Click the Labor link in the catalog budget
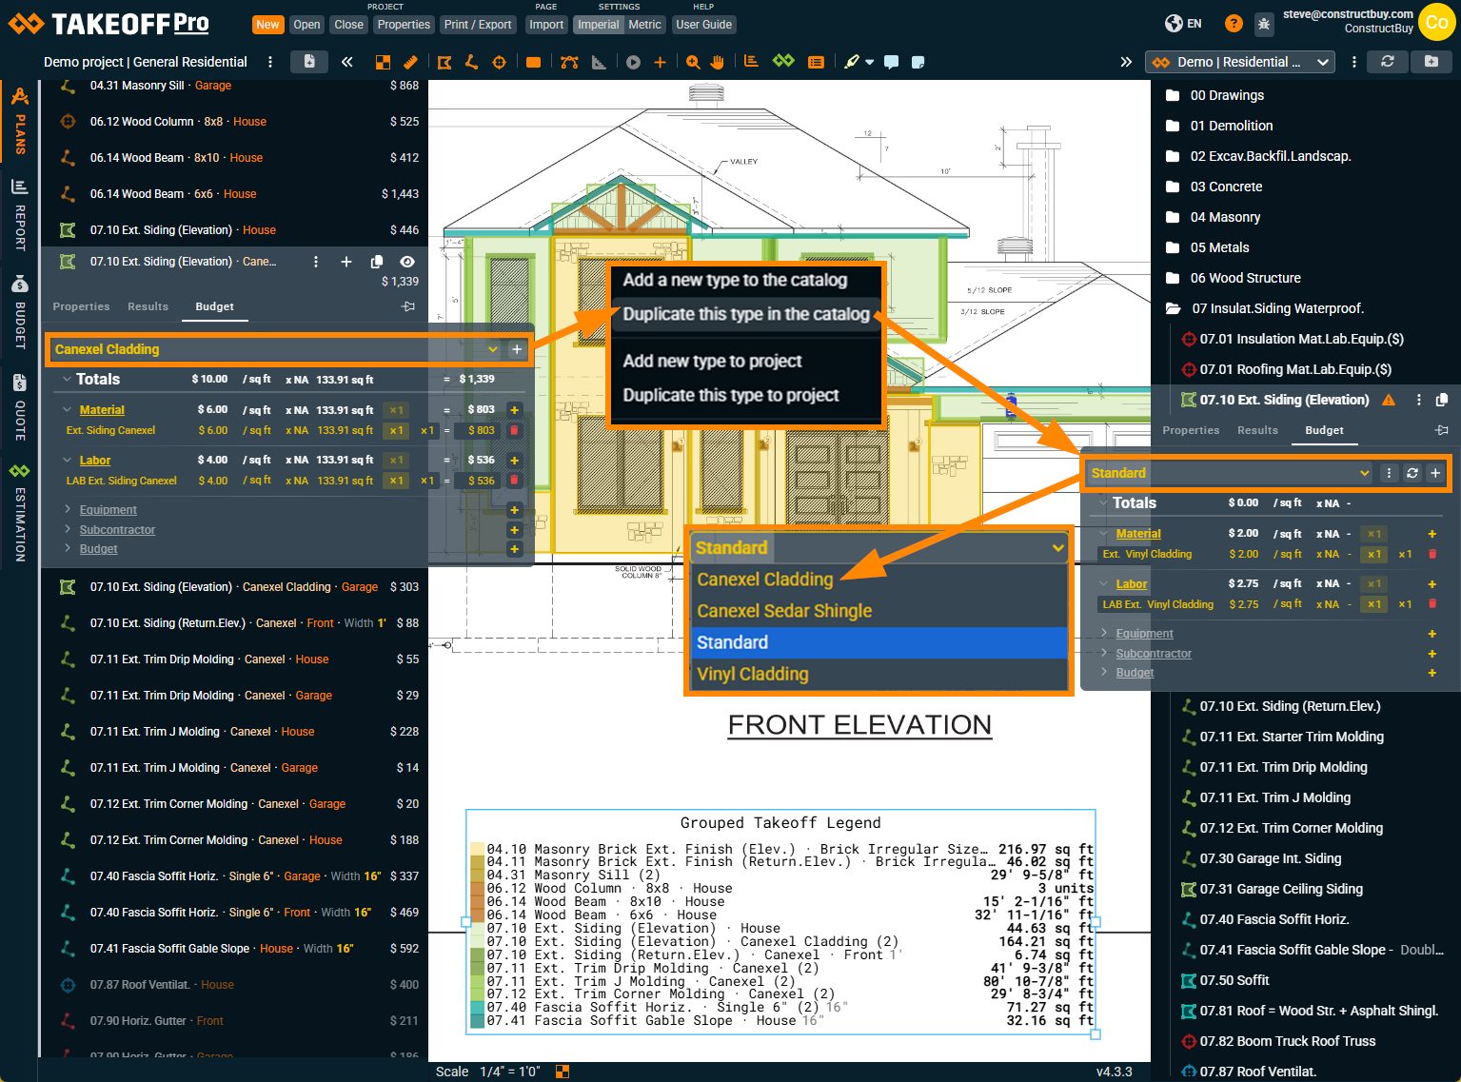Image resolution: width=1461 pixels, height=1082 pixels. (x=1131, y=584)
